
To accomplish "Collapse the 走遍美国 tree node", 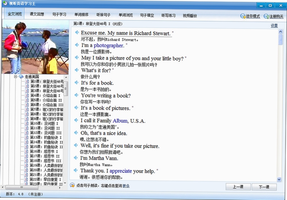I will (x=15, y=76).
